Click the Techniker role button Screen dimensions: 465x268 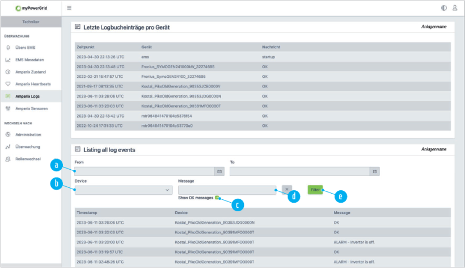(31, 21)
